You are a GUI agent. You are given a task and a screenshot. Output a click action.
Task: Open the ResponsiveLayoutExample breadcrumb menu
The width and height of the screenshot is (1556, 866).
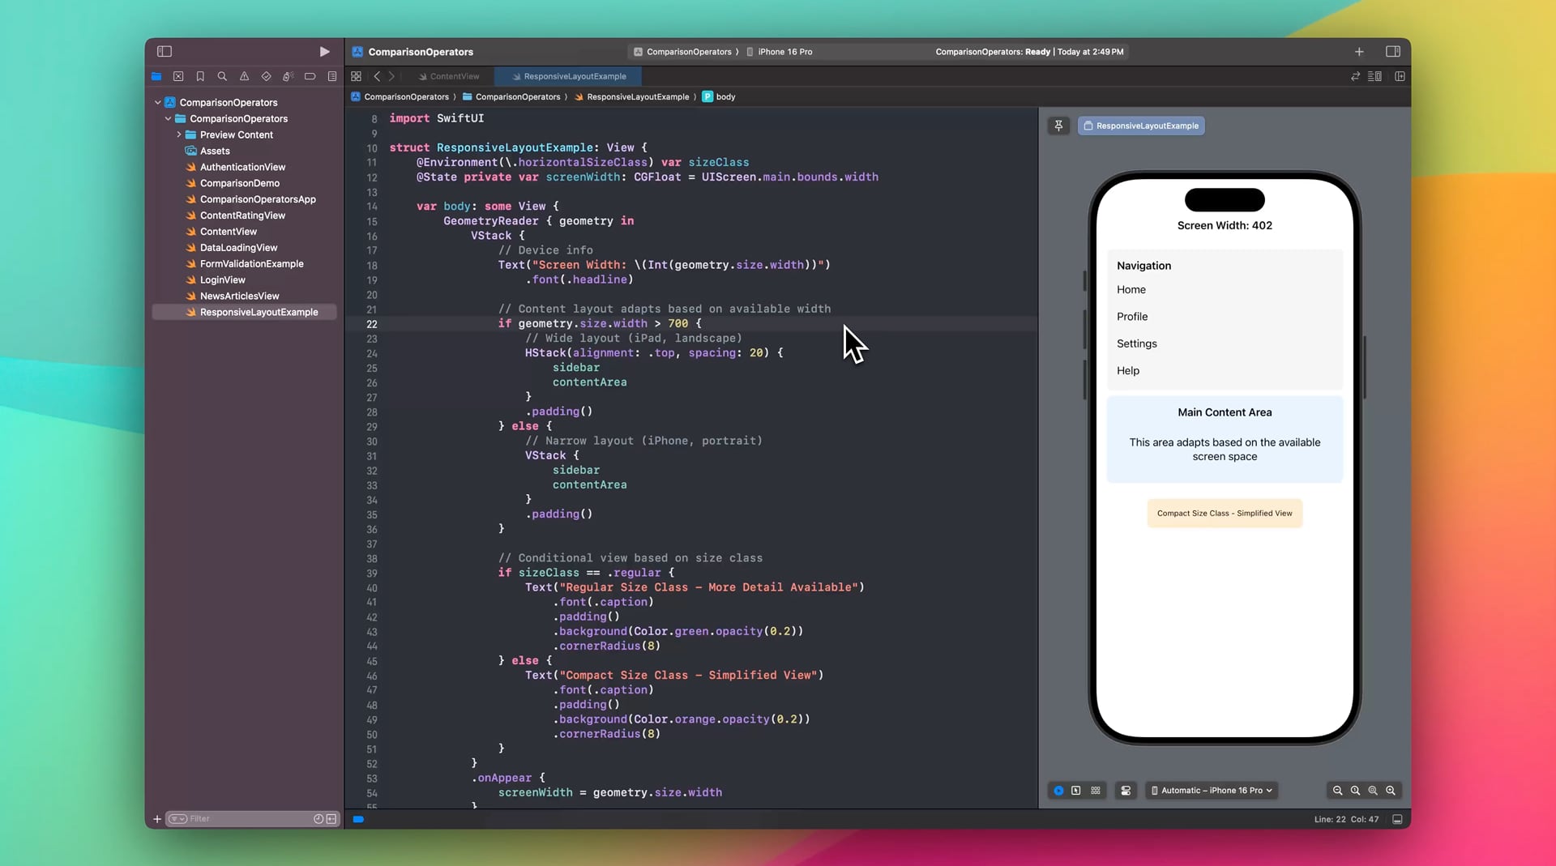click(x=632, y=97)
